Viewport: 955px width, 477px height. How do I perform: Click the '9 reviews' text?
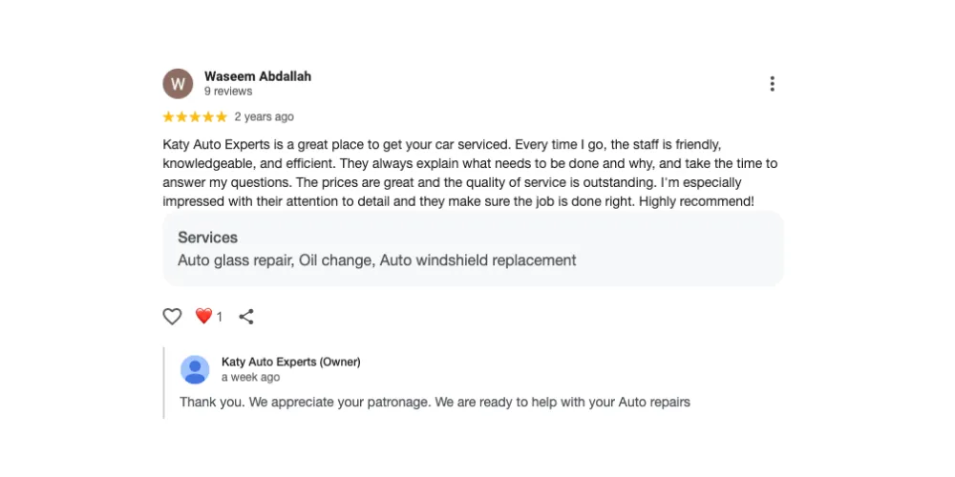point(228,92)
